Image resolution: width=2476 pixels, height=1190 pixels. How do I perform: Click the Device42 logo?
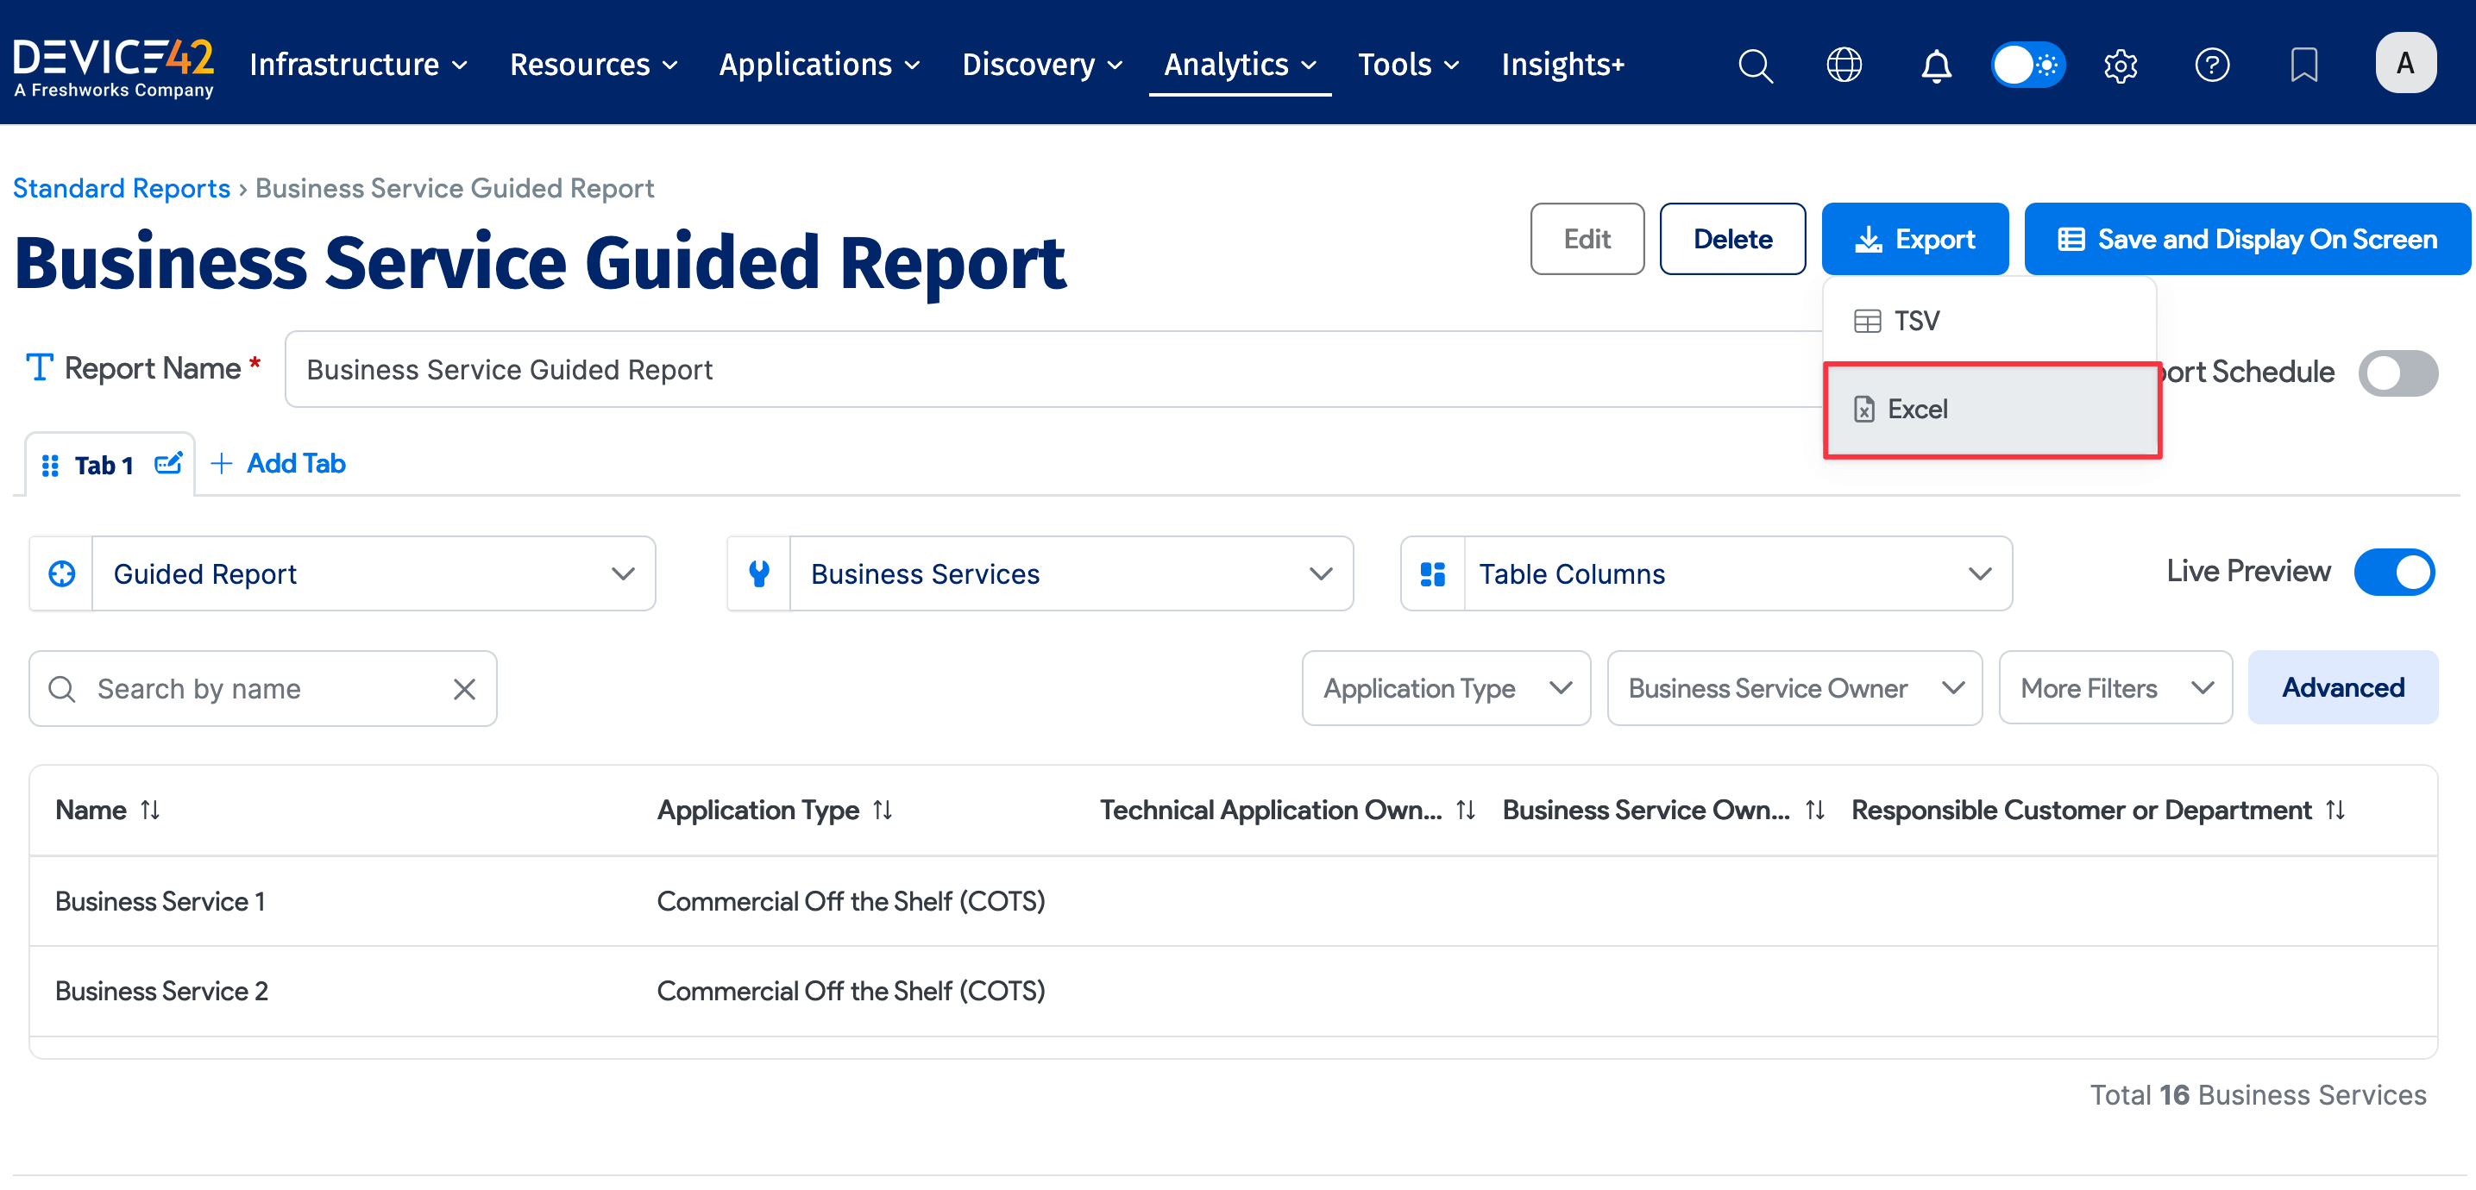(113, 67)
